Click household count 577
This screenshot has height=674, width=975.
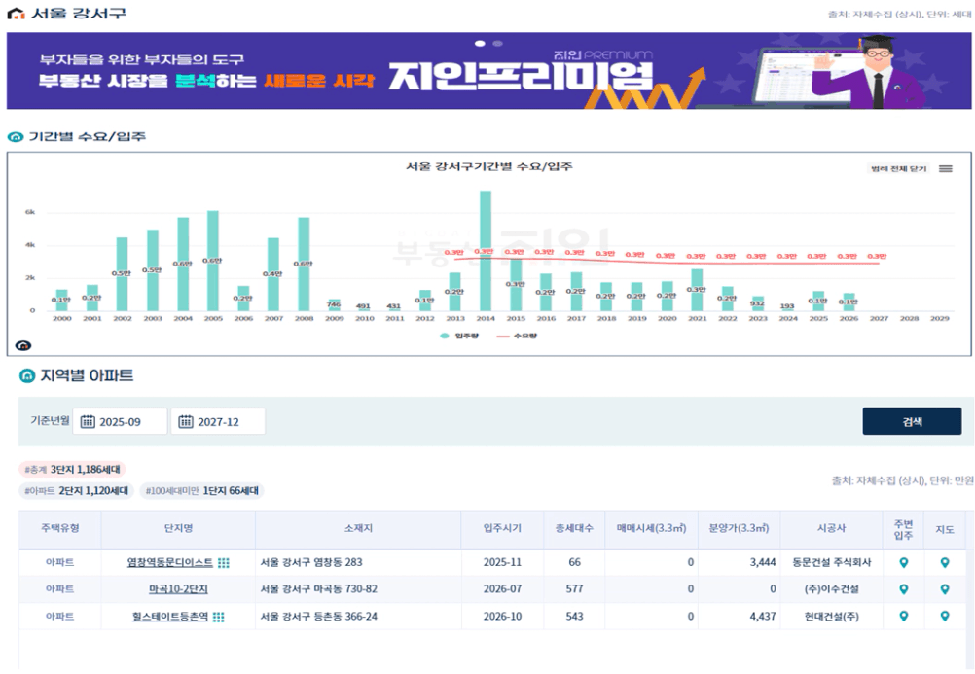[x=574, y=589]
